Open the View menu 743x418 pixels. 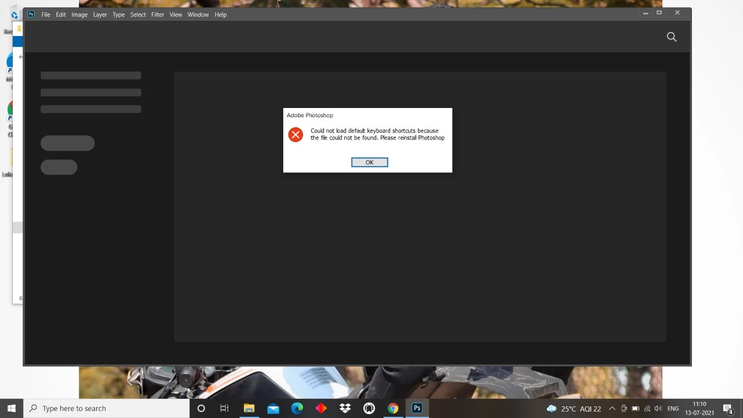(176, 15)
